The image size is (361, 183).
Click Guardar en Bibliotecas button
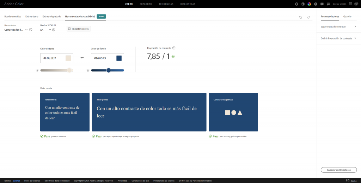click(339, 170)
